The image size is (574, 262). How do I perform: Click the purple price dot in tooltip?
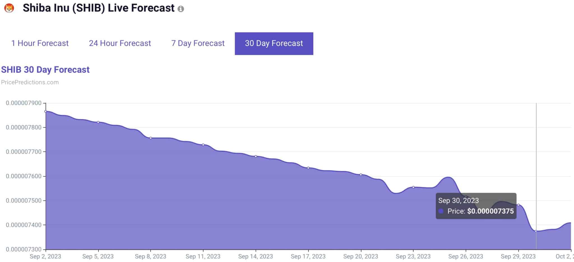tap(441, 211)
